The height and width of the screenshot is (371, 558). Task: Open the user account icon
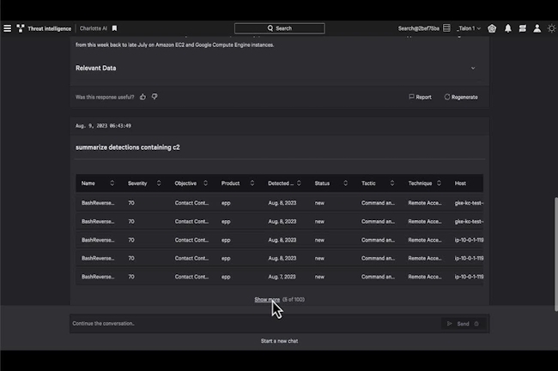tap(537, 28)
